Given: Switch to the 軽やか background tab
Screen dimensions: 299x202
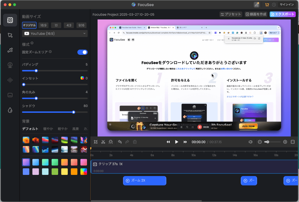Looking at the screenshot, I should click(63, 129).
